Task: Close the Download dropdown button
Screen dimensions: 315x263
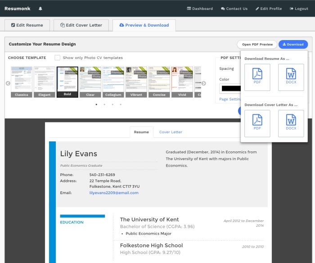Action: (x=293, y=44)
